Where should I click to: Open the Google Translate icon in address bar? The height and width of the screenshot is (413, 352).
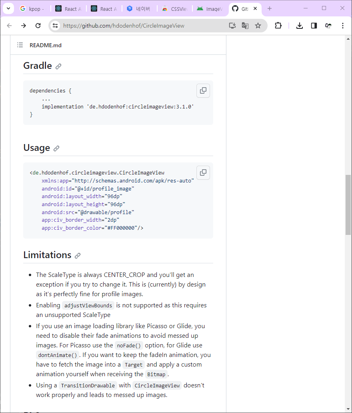[x=245, y=25]
